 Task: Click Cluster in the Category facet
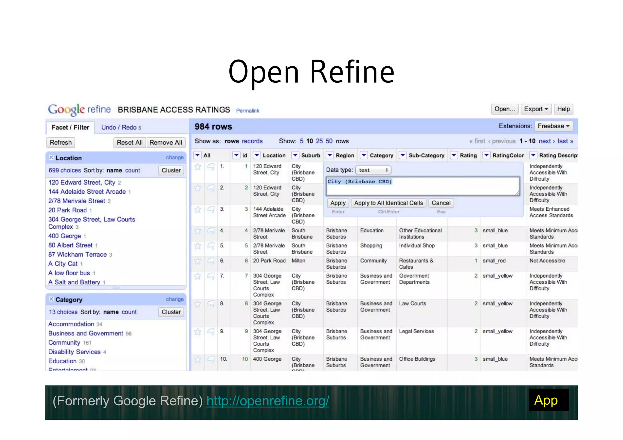click(171, 312)
